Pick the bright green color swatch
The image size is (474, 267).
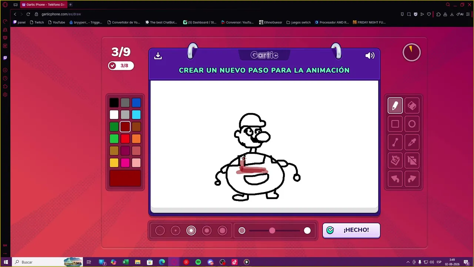(114, 139)
